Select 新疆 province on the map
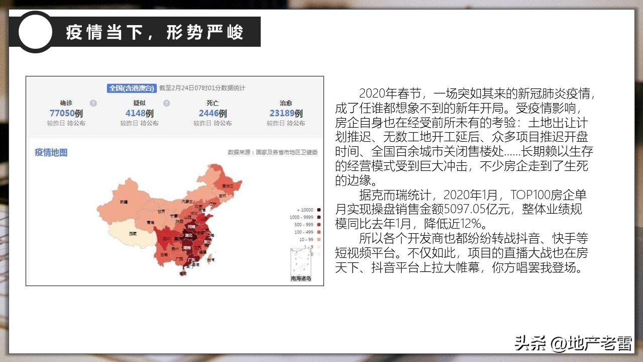643x362 pixels. click(124, 202)
